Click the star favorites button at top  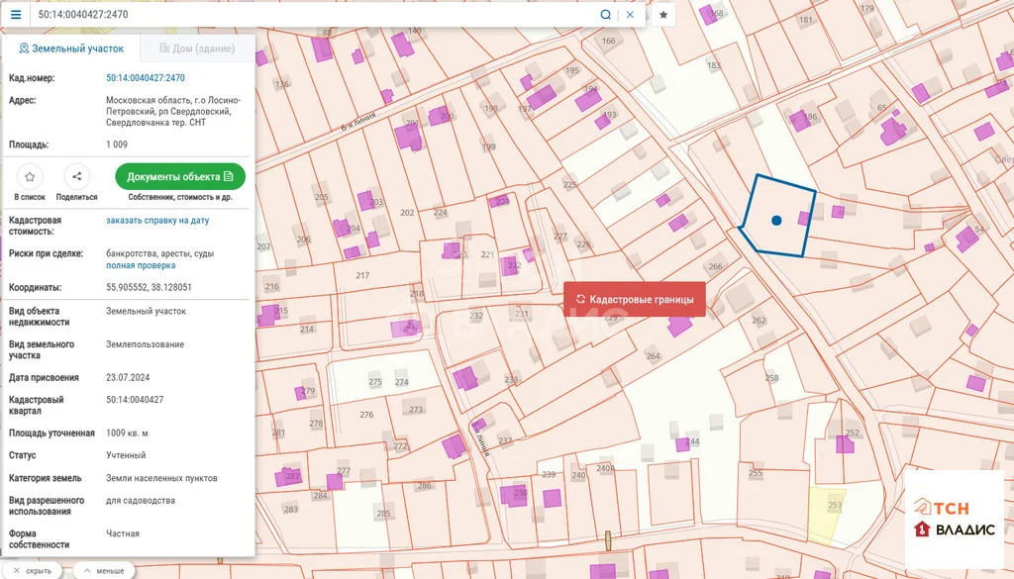tap(663, 15)
